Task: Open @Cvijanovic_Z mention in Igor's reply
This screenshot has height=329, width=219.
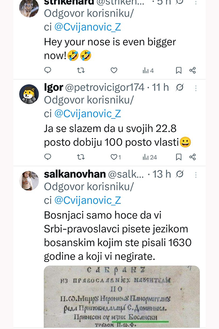Action: tap(87, 114)
